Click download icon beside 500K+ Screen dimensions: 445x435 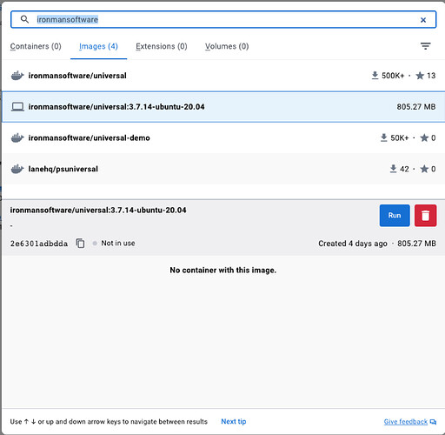tap(375, 76)
